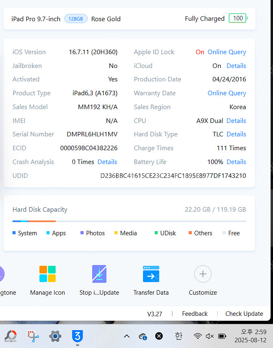Click the sales model MM192 KH/A

pyautogui.click(x=98, y=107)
